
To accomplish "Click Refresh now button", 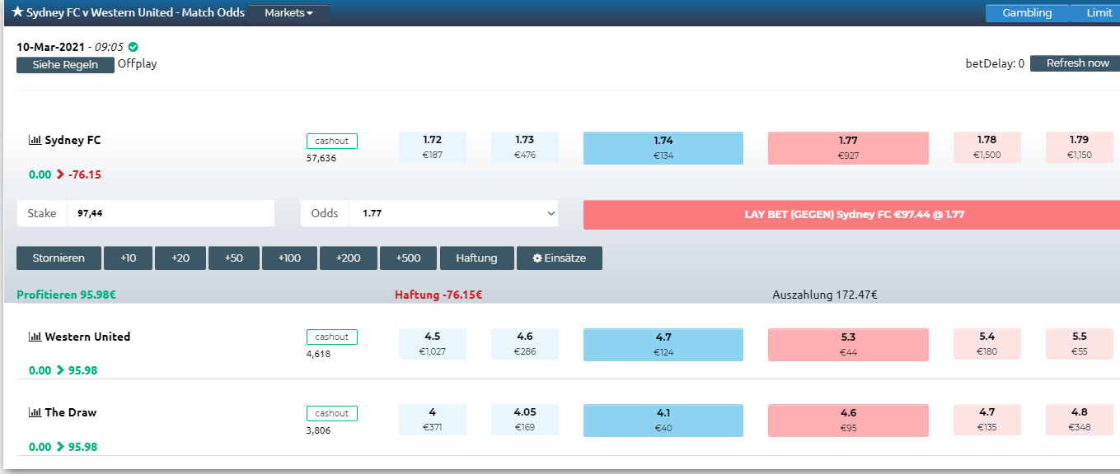I will (1075, 63).
